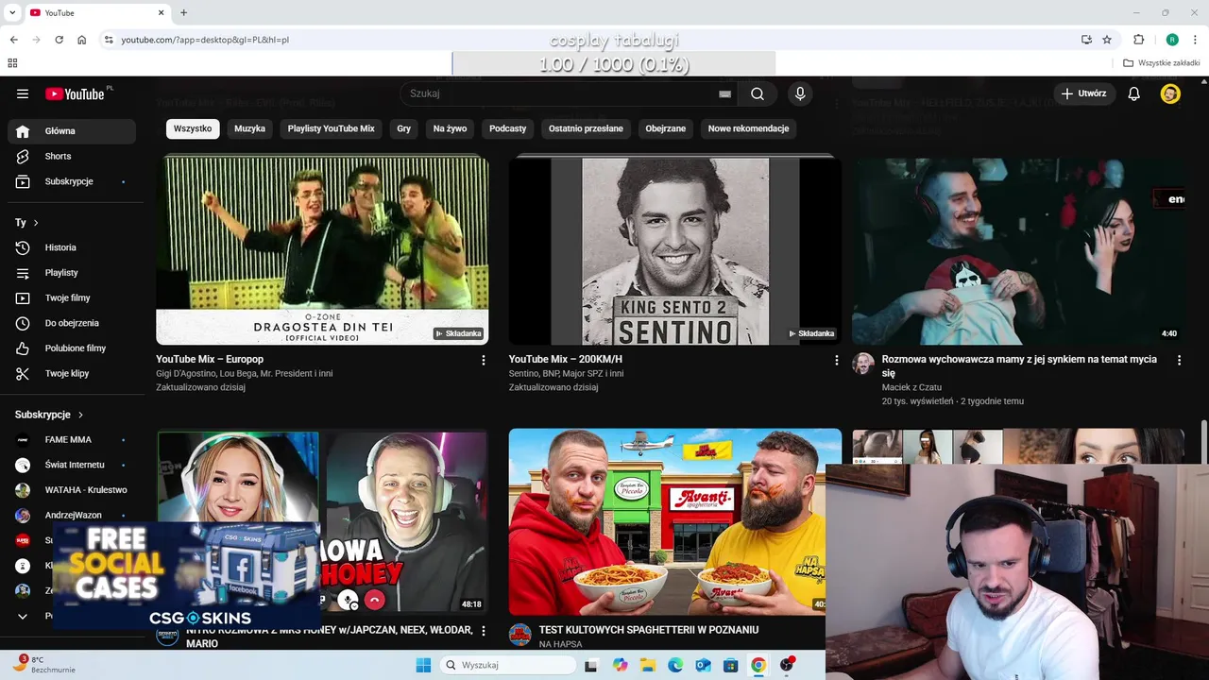Open Twoje klipy in the sidebar
Viewport: 1209px width, 680px height.
pos(72,373)
